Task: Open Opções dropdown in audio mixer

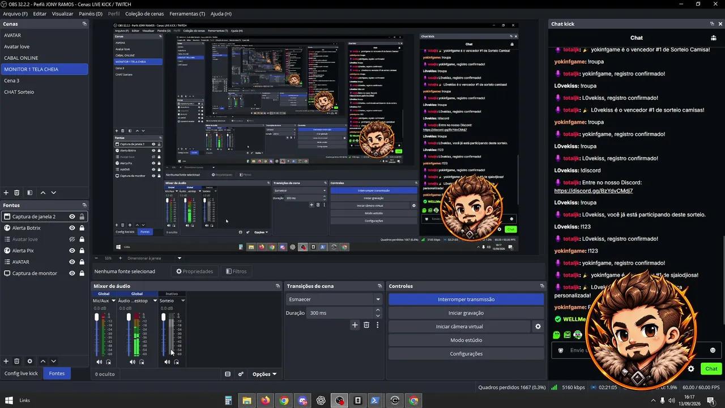Action: 265,374
